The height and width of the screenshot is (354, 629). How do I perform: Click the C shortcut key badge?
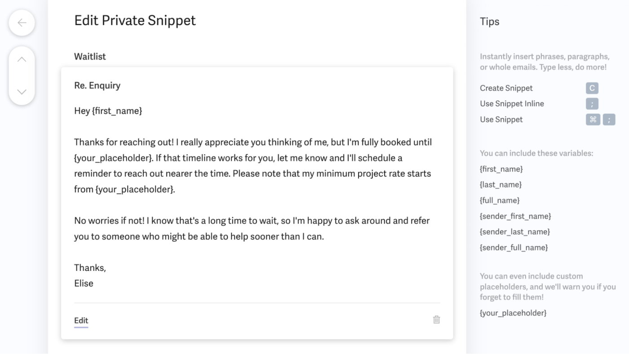592,88
